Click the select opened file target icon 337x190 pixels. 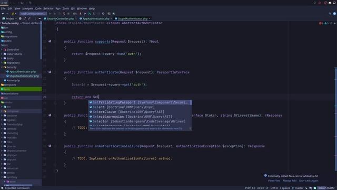20,18
